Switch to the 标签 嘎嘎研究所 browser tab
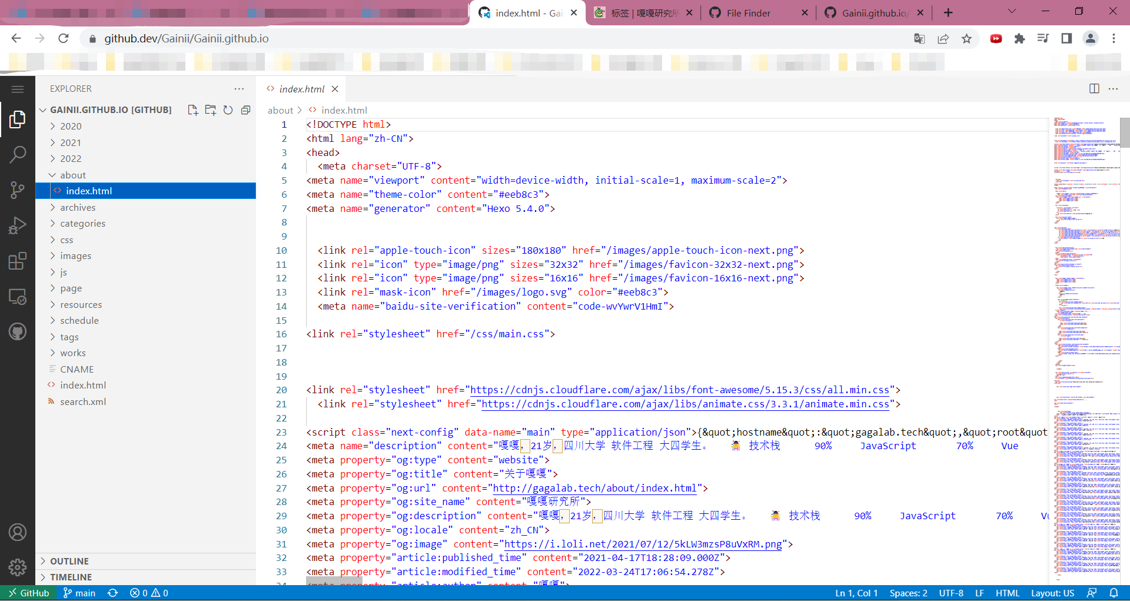Viewport: 1130px width, 601px height. [x=643, y=13]
